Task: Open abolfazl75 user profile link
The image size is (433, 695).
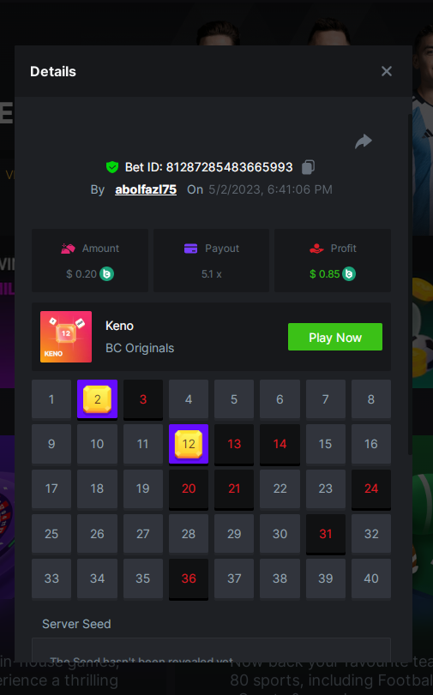Action: coord(146,189)
